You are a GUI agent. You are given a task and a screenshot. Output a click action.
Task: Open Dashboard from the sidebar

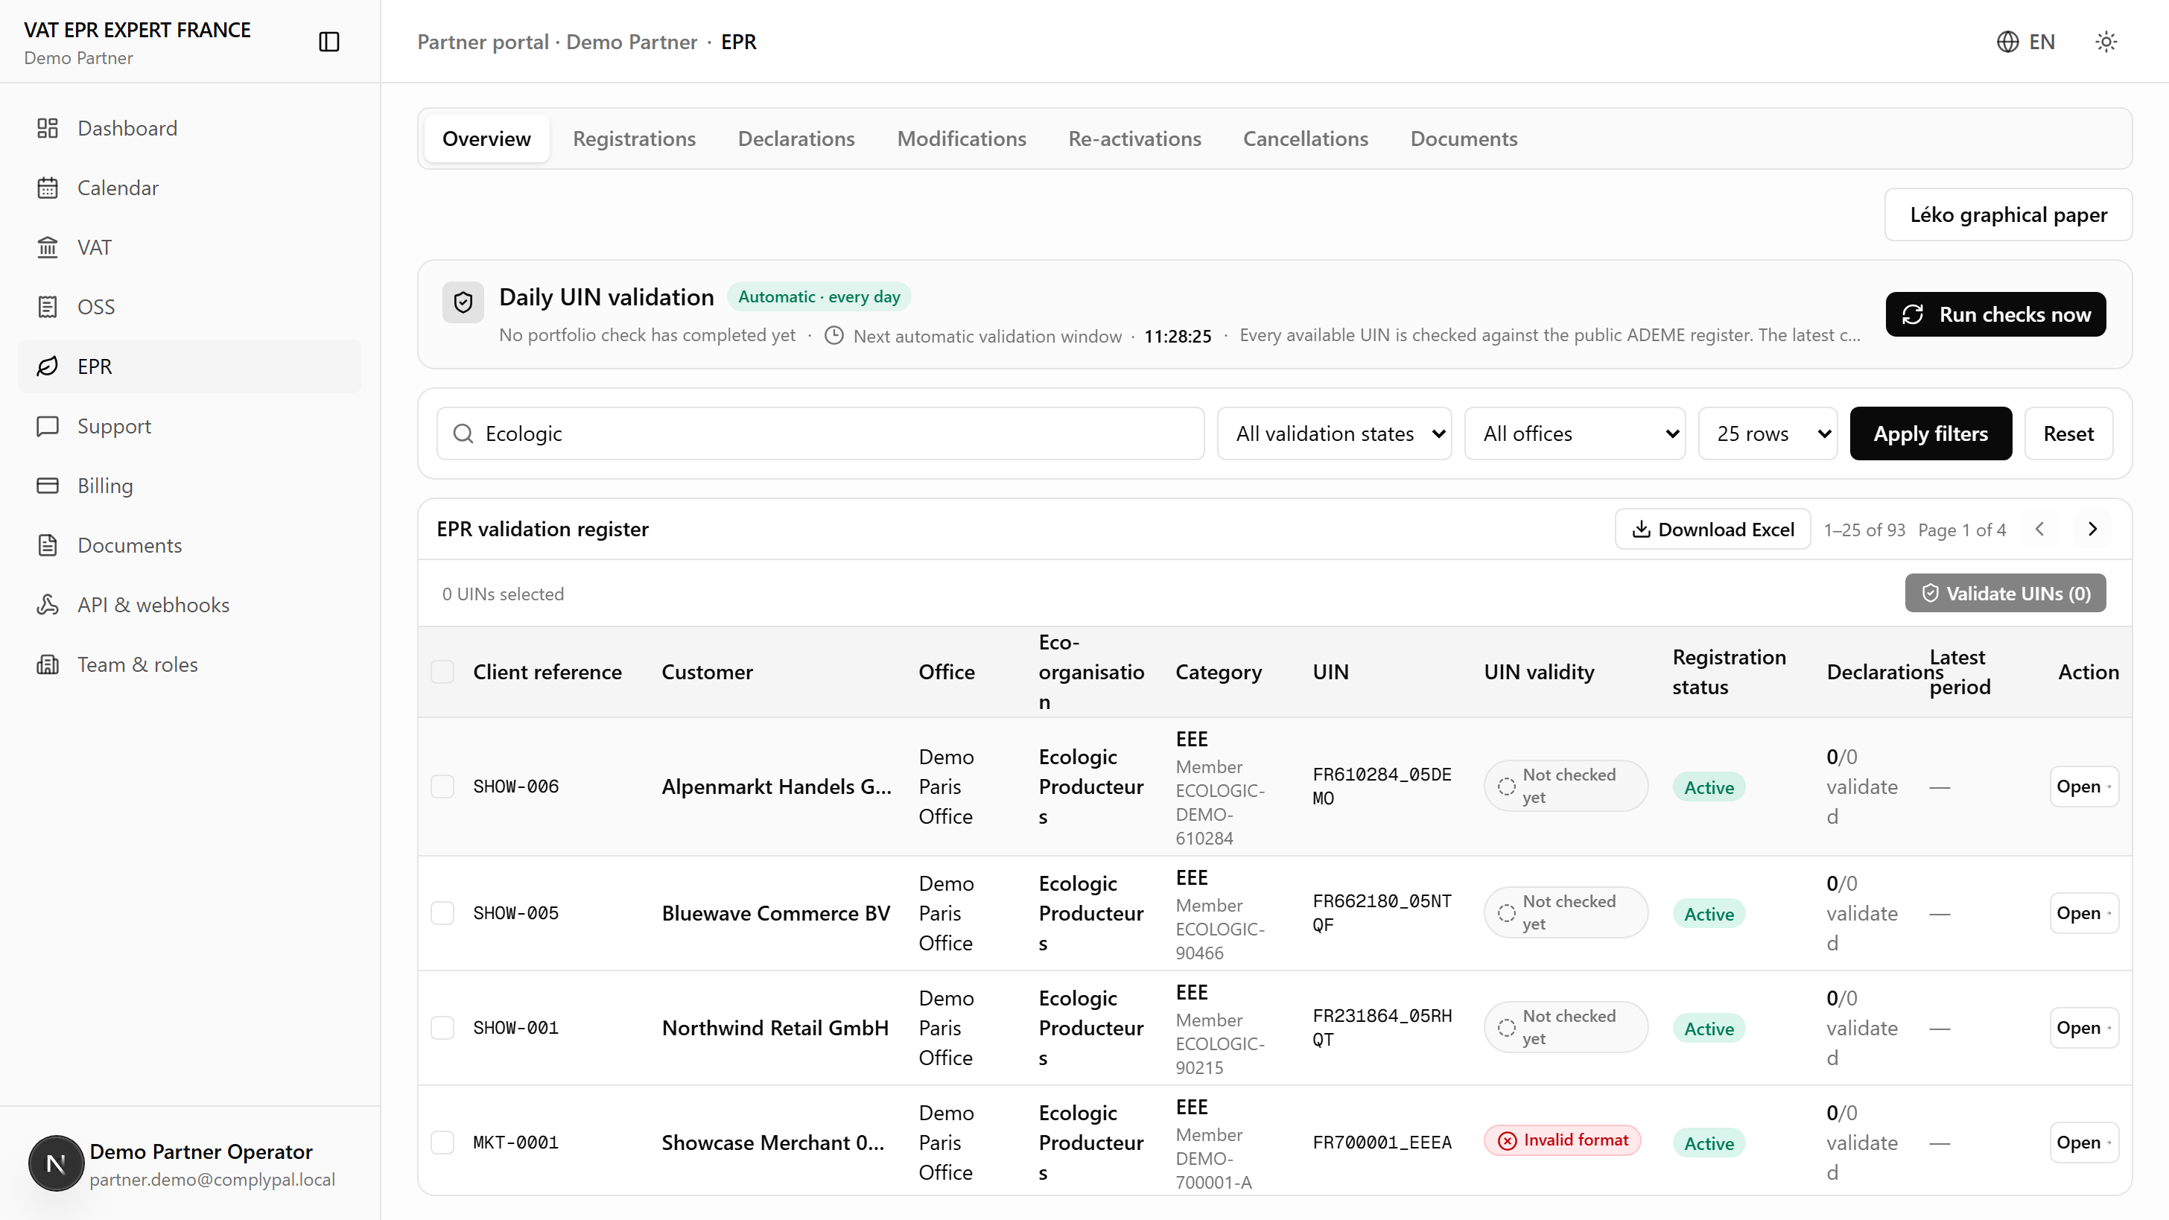pyautogui.click(x=190, y=128)
